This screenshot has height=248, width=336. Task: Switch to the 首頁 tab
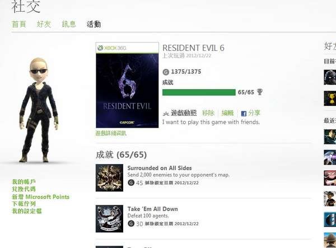tap(19, 24)
